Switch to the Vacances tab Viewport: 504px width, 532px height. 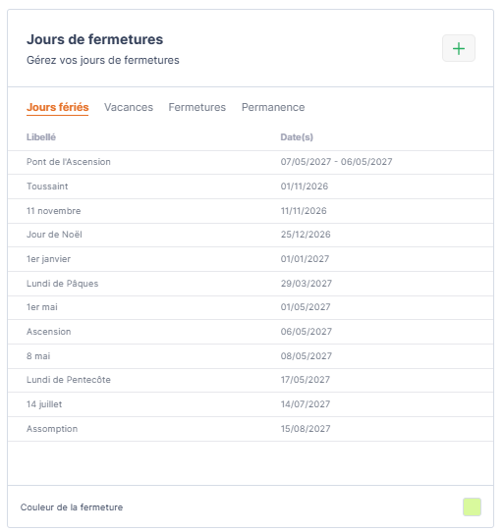pyautogui.click(x=129, y=107)
